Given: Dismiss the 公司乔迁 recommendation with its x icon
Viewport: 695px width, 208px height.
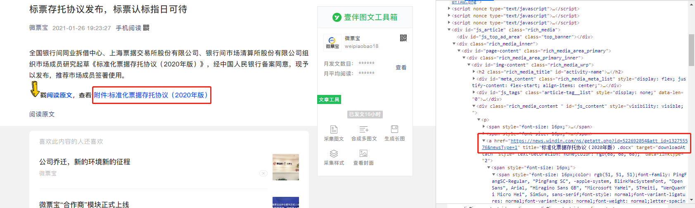Looking at the screenshot, I should tap(263, 173).
